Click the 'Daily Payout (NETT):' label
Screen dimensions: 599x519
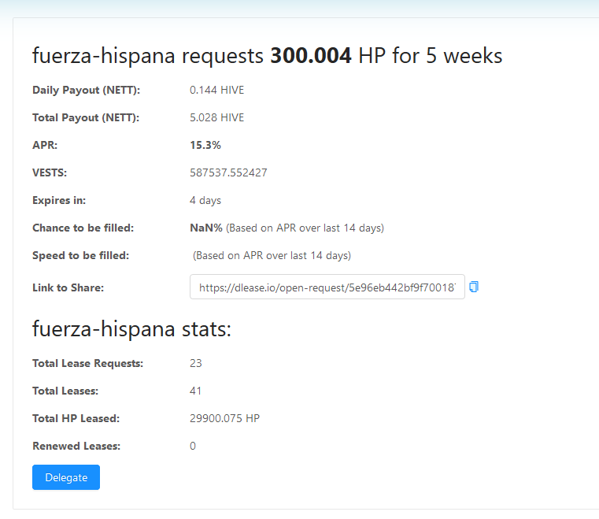pos(87,91)
